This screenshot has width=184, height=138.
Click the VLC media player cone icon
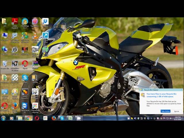point(35,36)
